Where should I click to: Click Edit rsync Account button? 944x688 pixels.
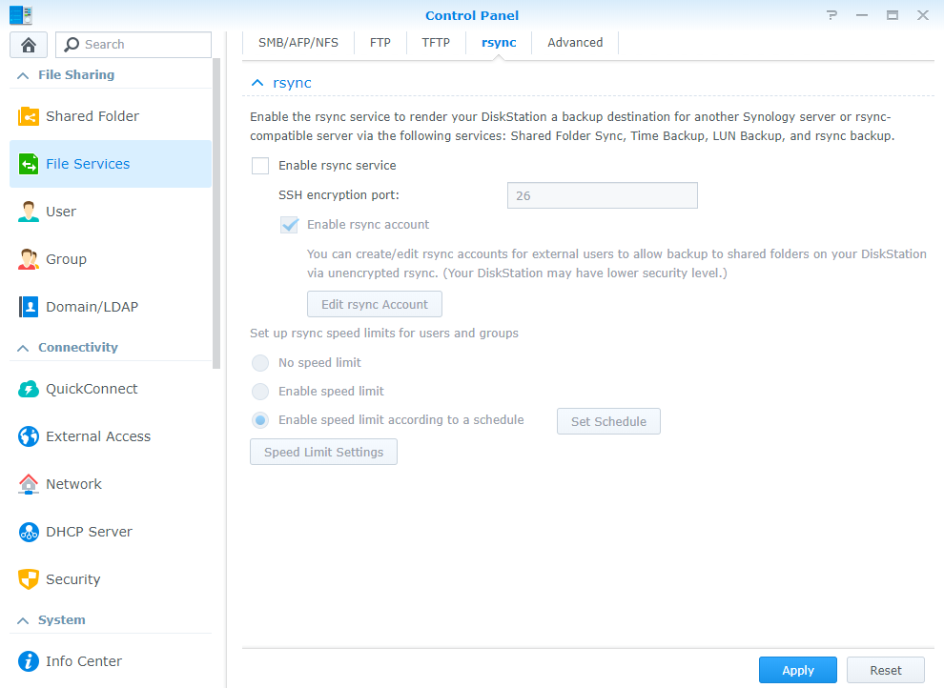coord(375,304)
